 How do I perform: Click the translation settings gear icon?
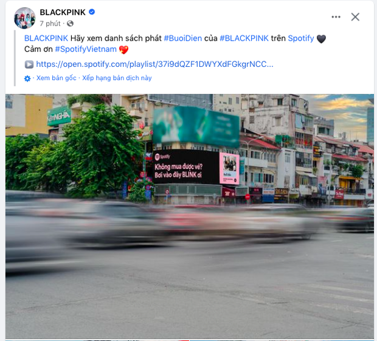27,78
